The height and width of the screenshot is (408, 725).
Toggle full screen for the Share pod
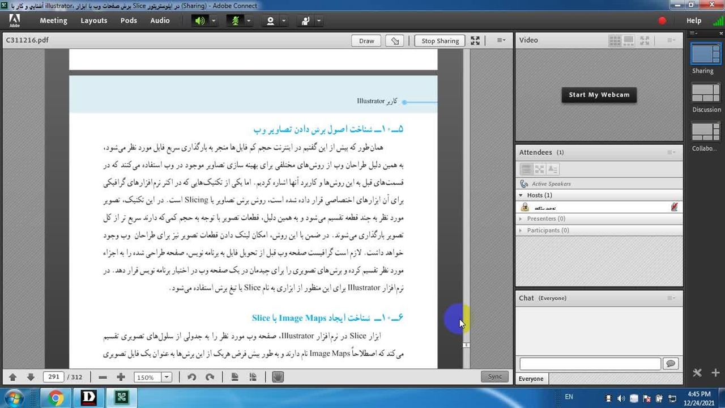475,41
